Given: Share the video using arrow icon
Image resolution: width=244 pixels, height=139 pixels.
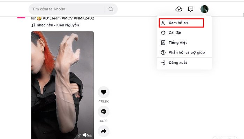Looking at the screenshot, I should (104, 131).
